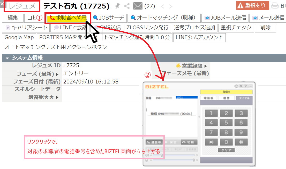The image size is (286, 169).
Task: Open JOBサーチ search
Action: 109,18
